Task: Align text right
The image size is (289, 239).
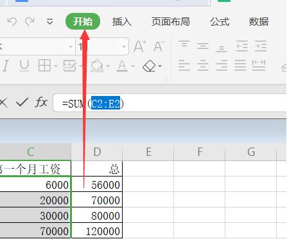Action: 222,65
